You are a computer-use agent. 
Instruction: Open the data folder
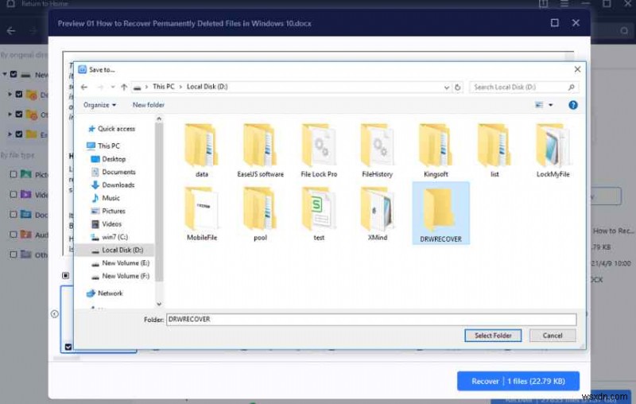coord(202,151)
